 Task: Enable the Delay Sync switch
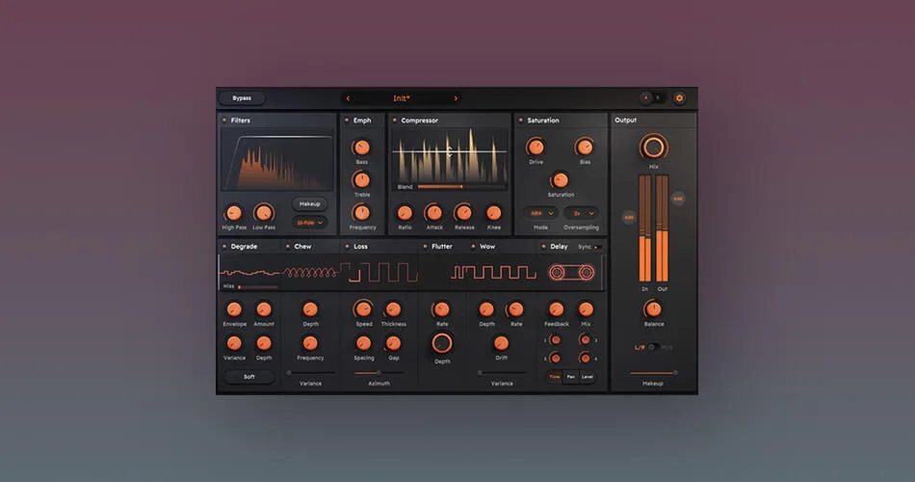[x=597, y=247]
